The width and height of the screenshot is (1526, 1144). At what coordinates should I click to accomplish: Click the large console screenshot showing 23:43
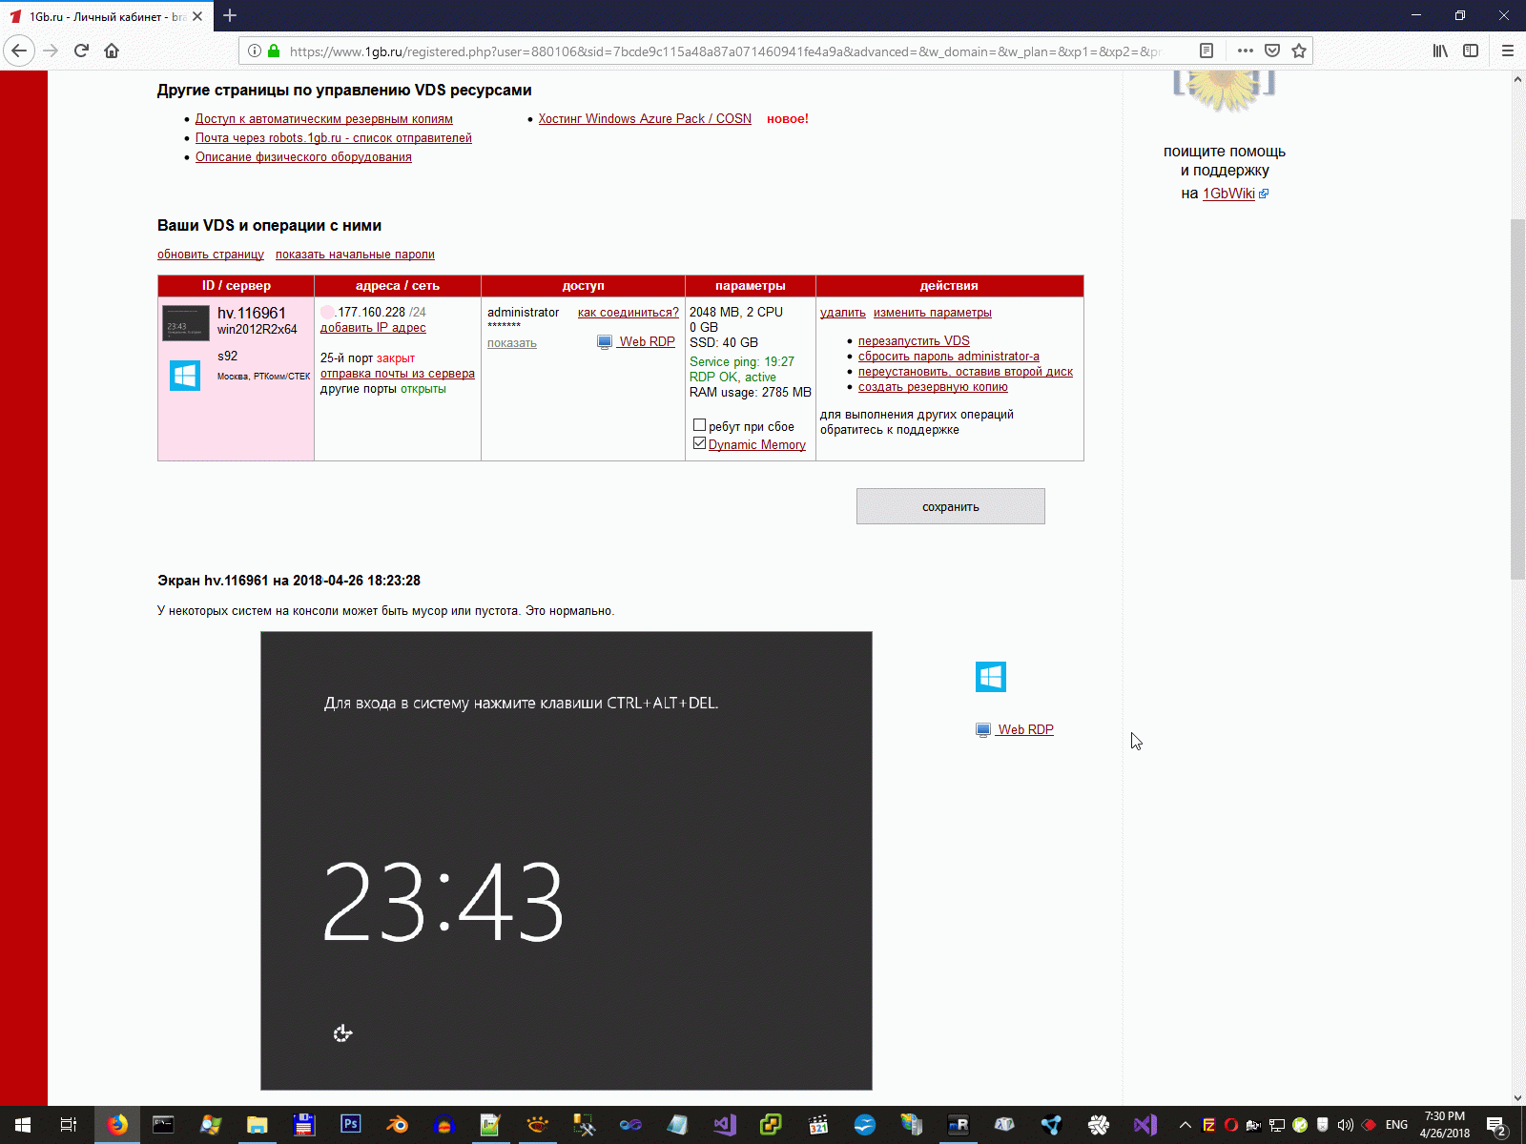pos(567,861)
